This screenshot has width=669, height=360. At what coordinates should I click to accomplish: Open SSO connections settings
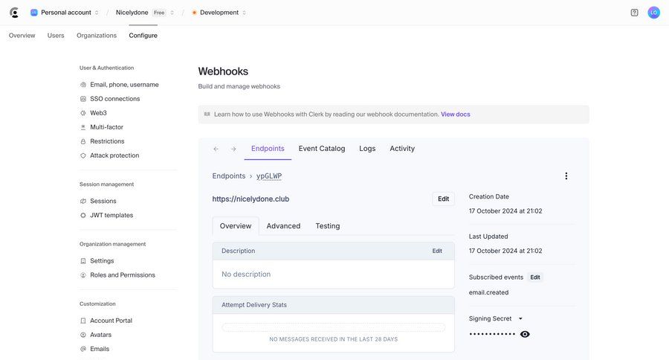point(114,99)
